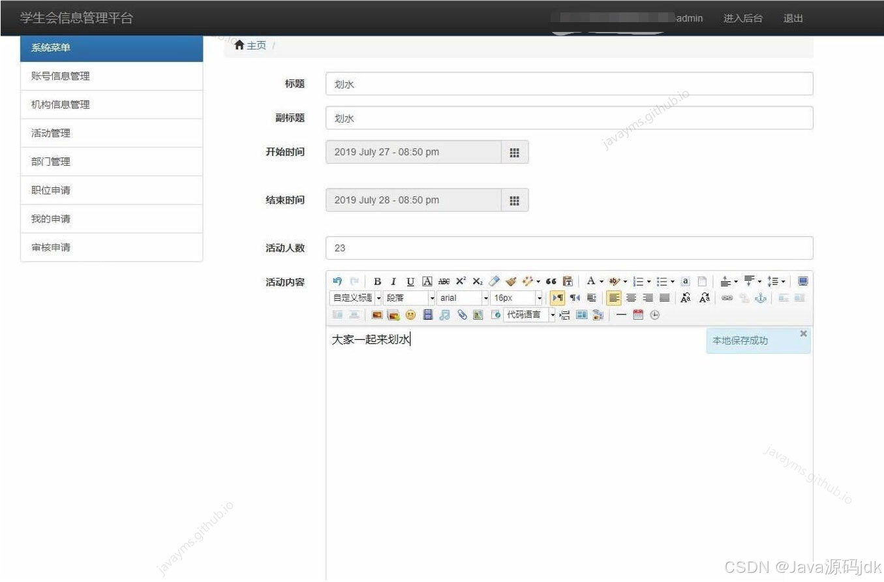Open the code language dropdown
This screenshot has height=582, width=884.
529,314
